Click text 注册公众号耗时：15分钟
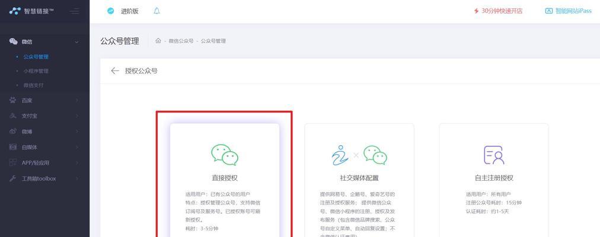This screenshot has height=237, width=600. tap(494, 203)
